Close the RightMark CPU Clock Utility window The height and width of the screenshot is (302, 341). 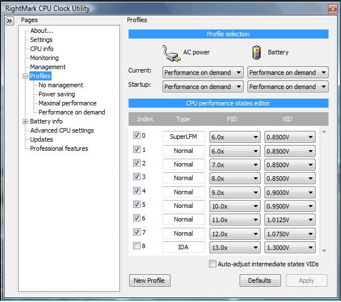coord(333,8)
